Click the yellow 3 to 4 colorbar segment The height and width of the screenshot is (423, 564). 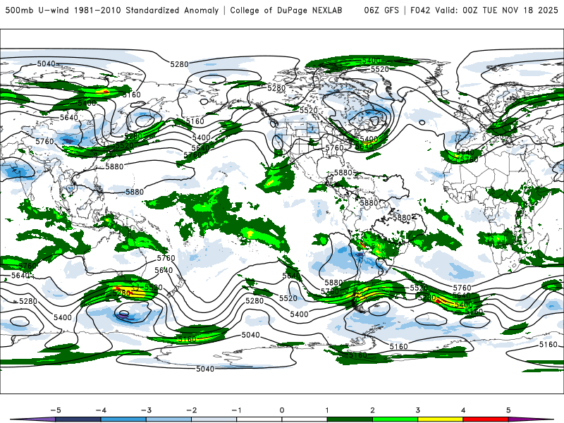point(441,419)
